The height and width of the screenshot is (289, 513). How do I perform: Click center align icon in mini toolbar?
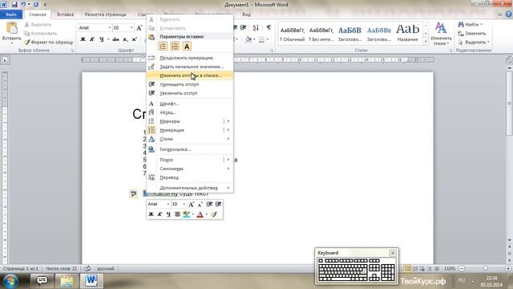point(177,214)
